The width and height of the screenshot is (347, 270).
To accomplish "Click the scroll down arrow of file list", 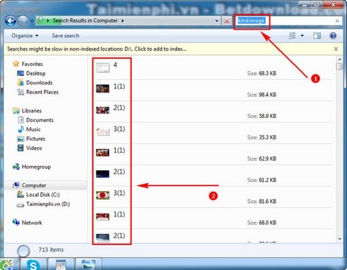I will click(339, 239).
